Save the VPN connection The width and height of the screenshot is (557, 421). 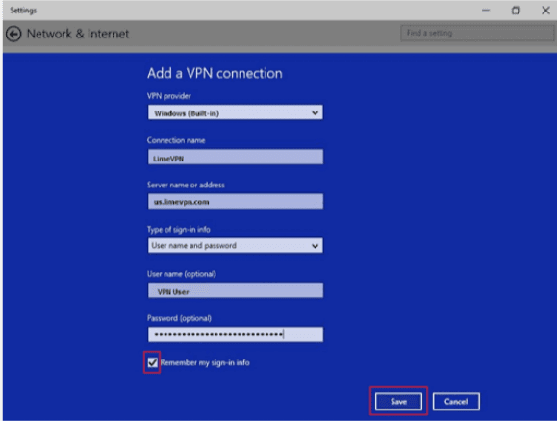click(398, 402)
